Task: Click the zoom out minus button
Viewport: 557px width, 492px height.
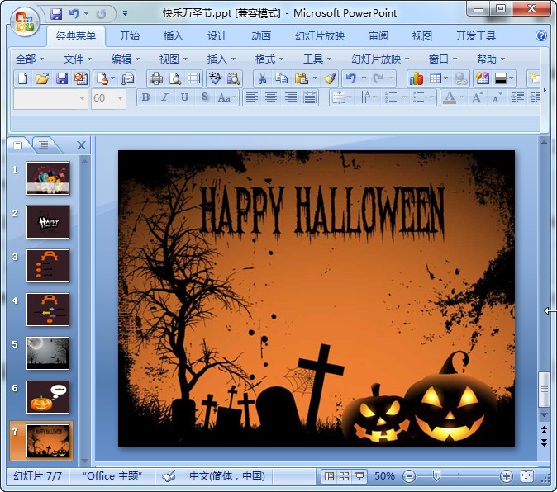Action: (409, 476)
